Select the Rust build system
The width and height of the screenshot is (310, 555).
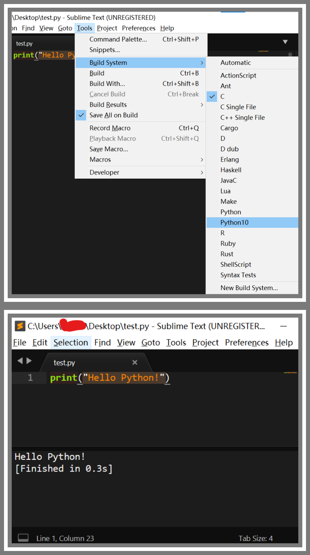(x=253, y=254)
